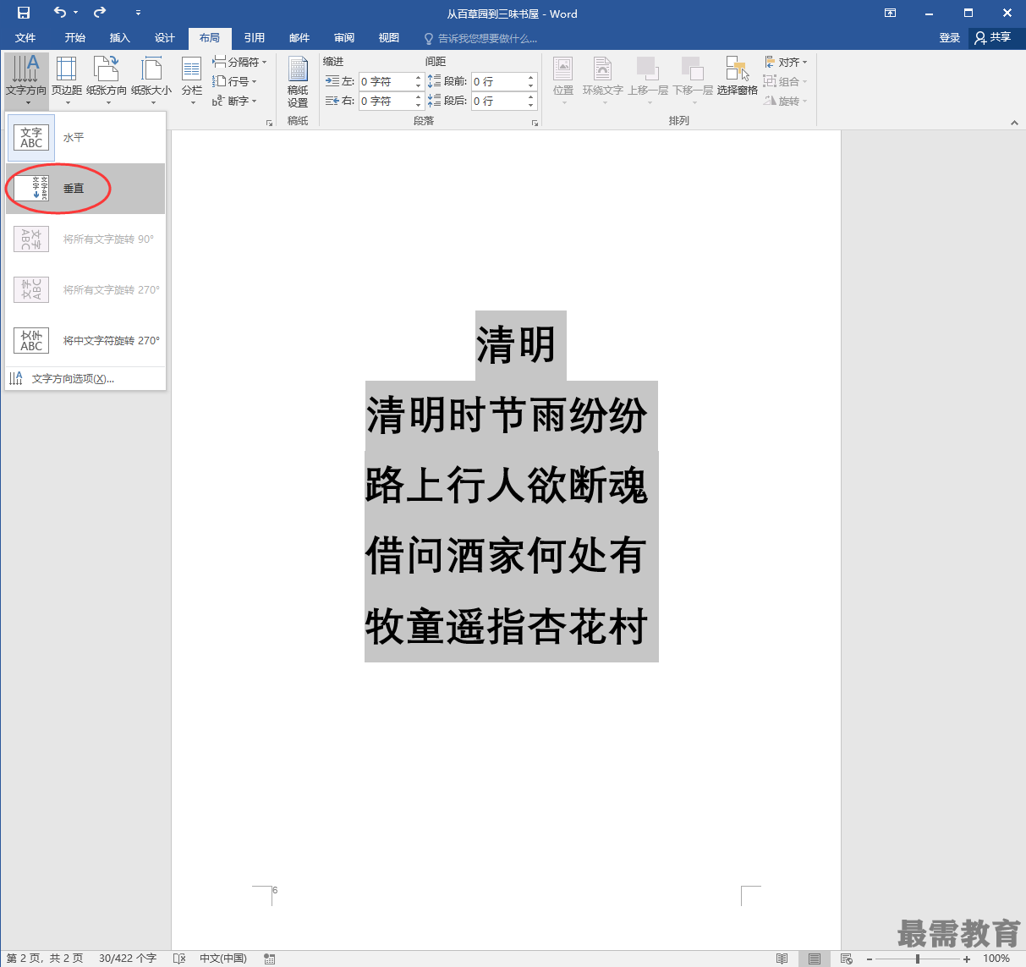Open the 纸张方向 orientation dropdown
The width and height of the screenshot is (1026, 967).
click(x=107, y=80)
